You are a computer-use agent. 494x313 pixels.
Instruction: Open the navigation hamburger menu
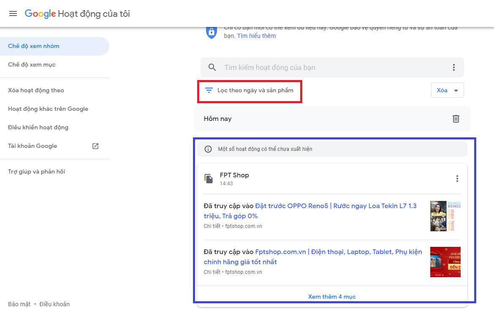coord(13,13)
